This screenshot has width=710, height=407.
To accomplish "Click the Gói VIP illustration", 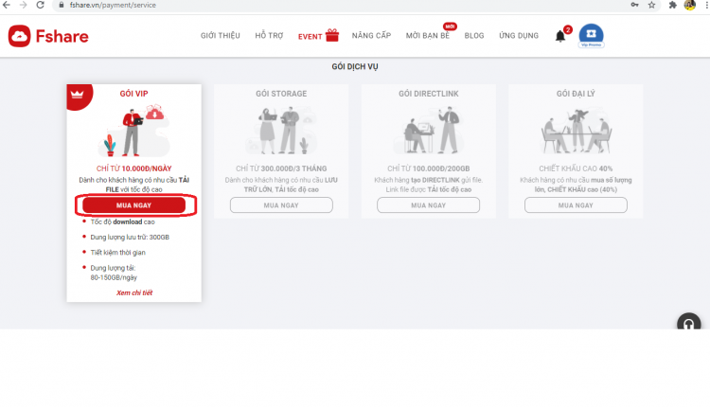I will point(134,131).
